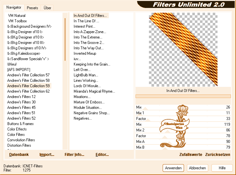236x175 pixels.
Task: Click the Datenbank button
Action: pos(19,155)
